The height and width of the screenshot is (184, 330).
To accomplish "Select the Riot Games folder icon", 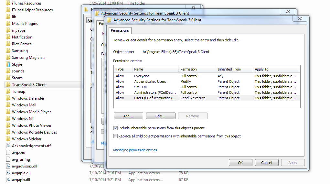I will pos(8,44).
